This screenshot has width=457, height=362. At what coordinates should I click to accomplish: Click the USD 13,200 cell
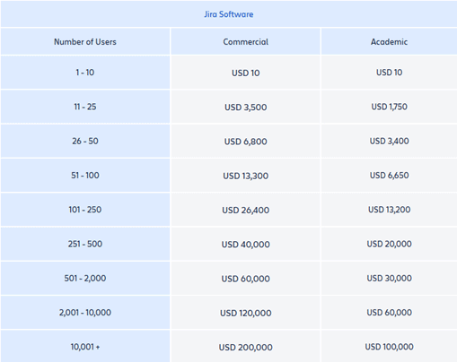389,210
